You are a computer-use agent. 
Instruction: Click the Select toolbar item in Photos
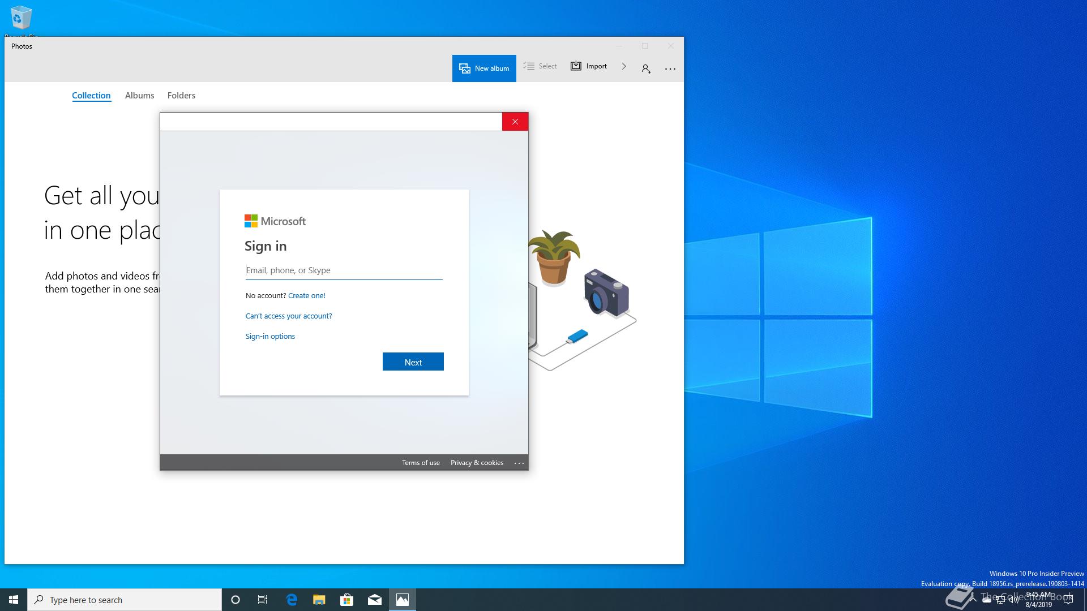[x=540, y=66]
